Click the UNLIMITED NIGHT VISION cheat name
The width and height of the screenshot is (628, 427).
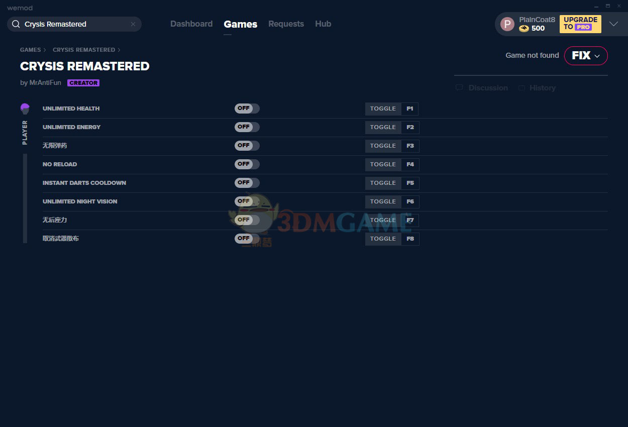pyautogui.click(x=80, y=201)
